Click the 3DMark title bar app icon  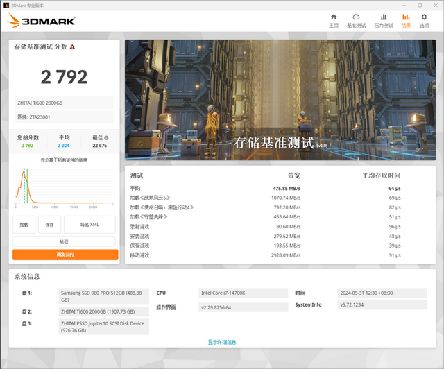coord(6,6)
